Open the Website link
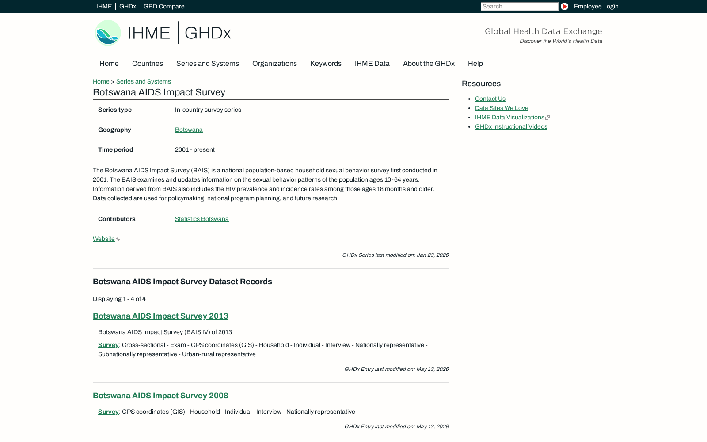The height and width of the screenshot is (442, 707). 104,239
